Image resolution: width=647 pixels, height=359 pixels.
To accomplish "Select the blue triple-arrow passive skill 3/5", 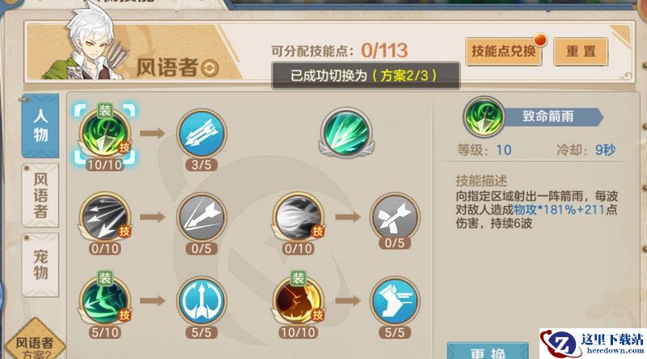I will [x=201, y=133].
